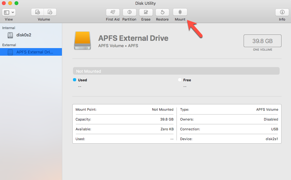Click the Partition label text
This screenshot has height=180, width=291.
[x=129, y=19]
